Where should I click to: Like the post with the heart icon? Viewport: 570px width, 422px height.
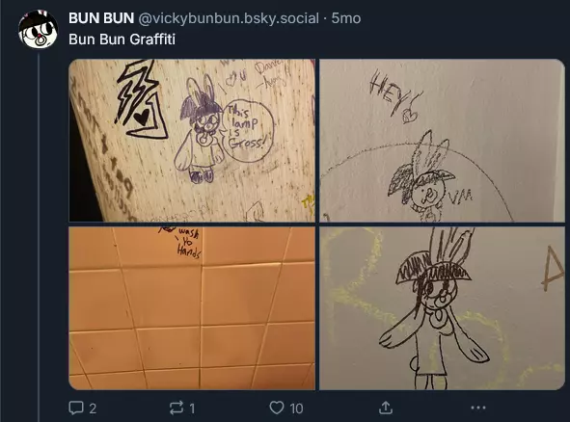pos(277,408)
